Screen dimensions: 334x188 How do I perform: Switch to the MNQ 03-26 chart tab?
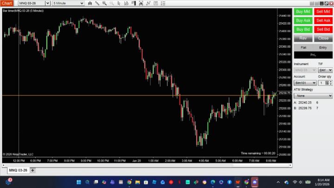click(18, 170)
